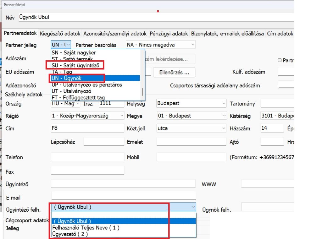Choose Felhasználó Teljes Neve ( 1 )
The height and width of the screenshot is (239, 322).
tap(124, 227)
